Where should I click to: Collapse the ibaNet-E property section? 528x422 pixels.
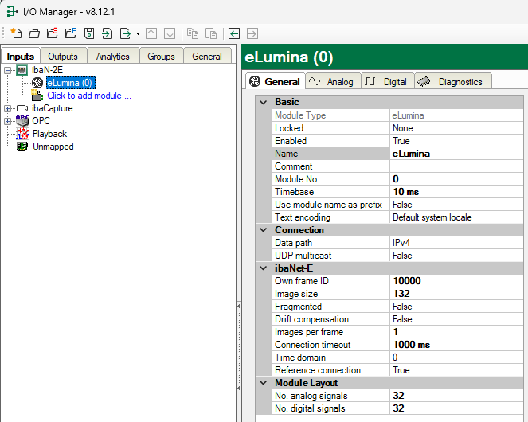click(x=264, y=268)
